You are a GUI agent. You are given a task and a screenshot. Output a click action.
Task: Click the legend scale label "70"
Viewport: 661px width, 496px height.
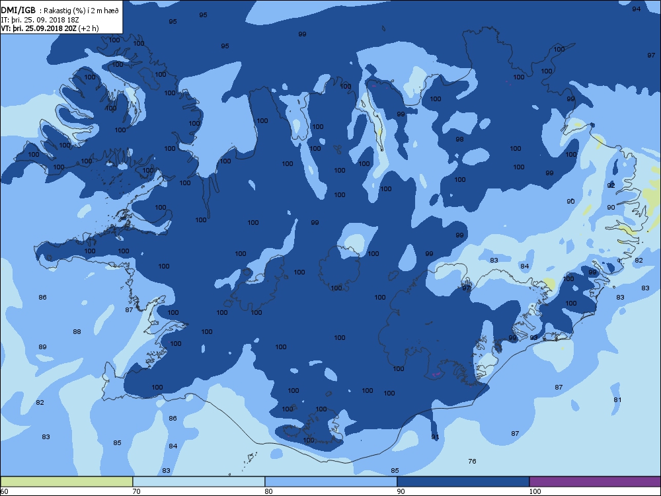click(x=136, y=491)
